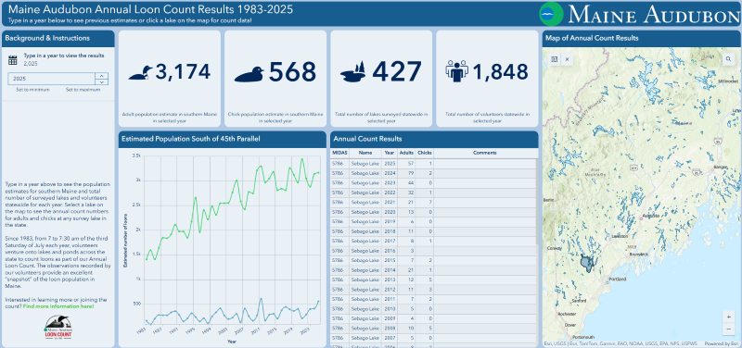742x348 pixels.
Task: Click the calendar icon beside year instructions
Action: 13,60
